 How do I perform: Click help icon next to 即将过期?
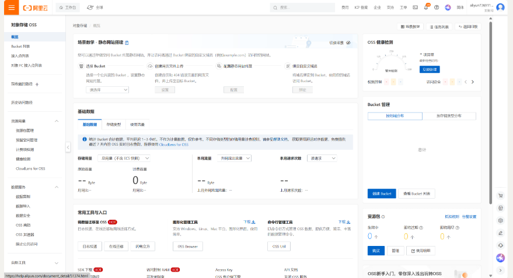421,228
